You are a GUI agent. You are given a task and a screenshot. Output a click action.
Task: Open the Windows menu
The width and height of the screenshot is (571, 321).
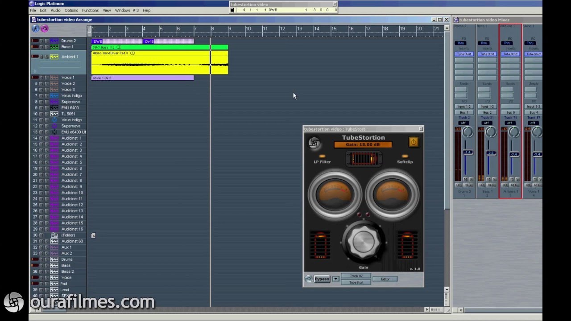pos(127,10)
